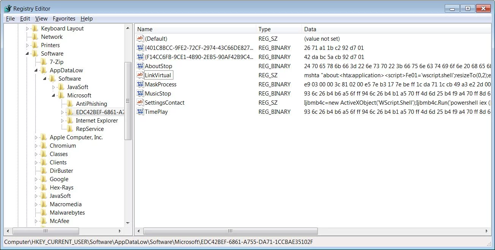
Task: Select the Clients tree key
Action: click(x=58, y=162)
